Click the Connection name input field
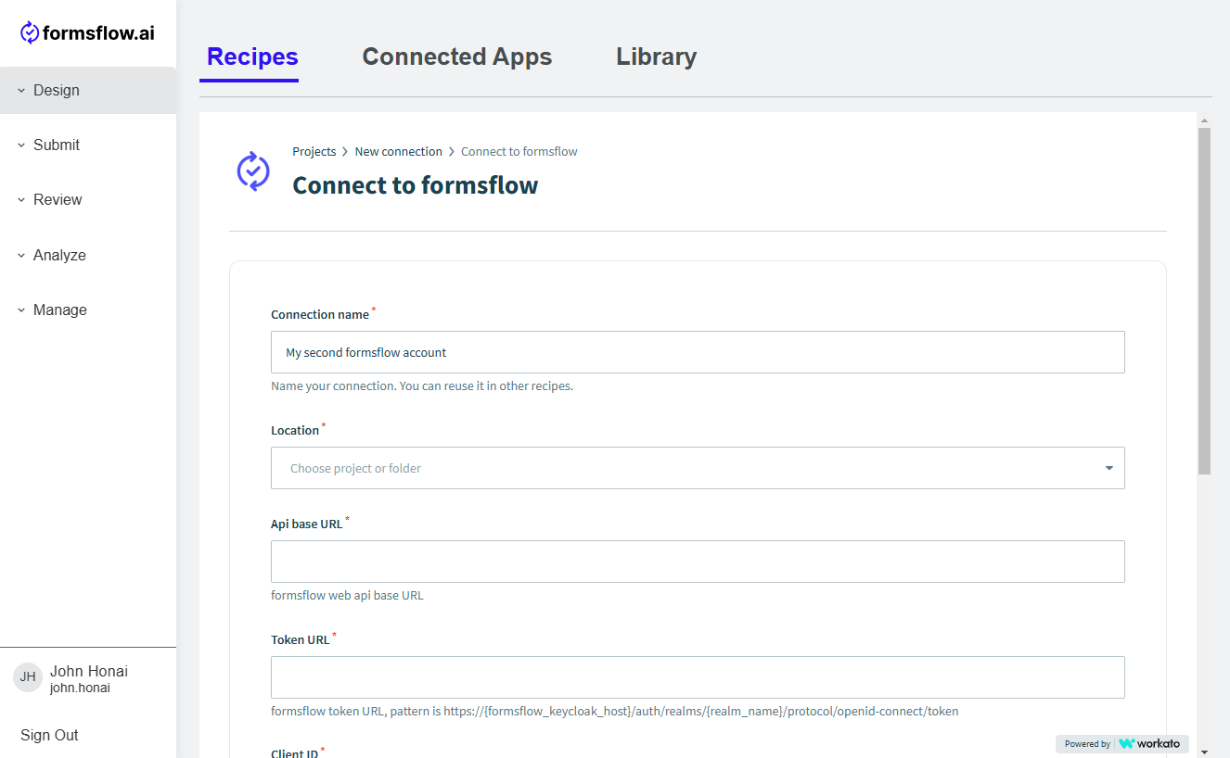 (x=698, y=352)
